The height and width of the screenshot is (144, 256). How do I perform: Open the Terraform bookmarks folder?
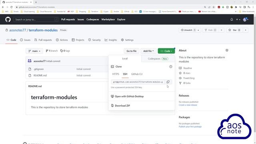[93, 12]
